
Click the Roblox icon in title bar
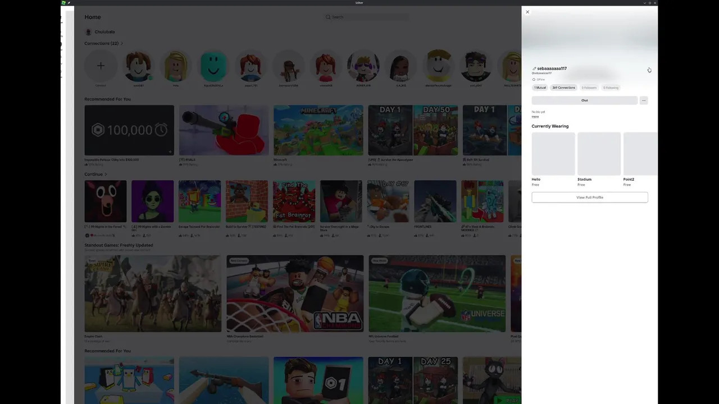64,3
